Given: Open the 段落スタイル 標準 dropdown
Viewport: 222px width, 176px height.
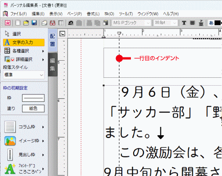Looking at the screenshot, I should 24,75.
